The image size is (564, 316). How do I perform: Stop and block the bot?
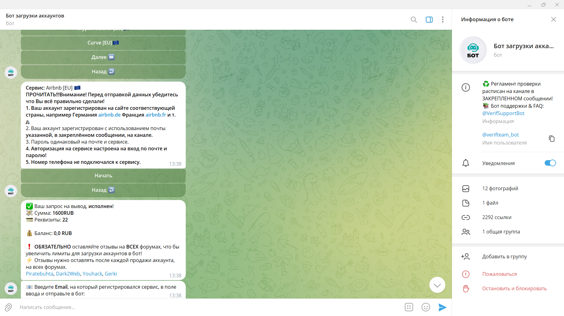514,288
